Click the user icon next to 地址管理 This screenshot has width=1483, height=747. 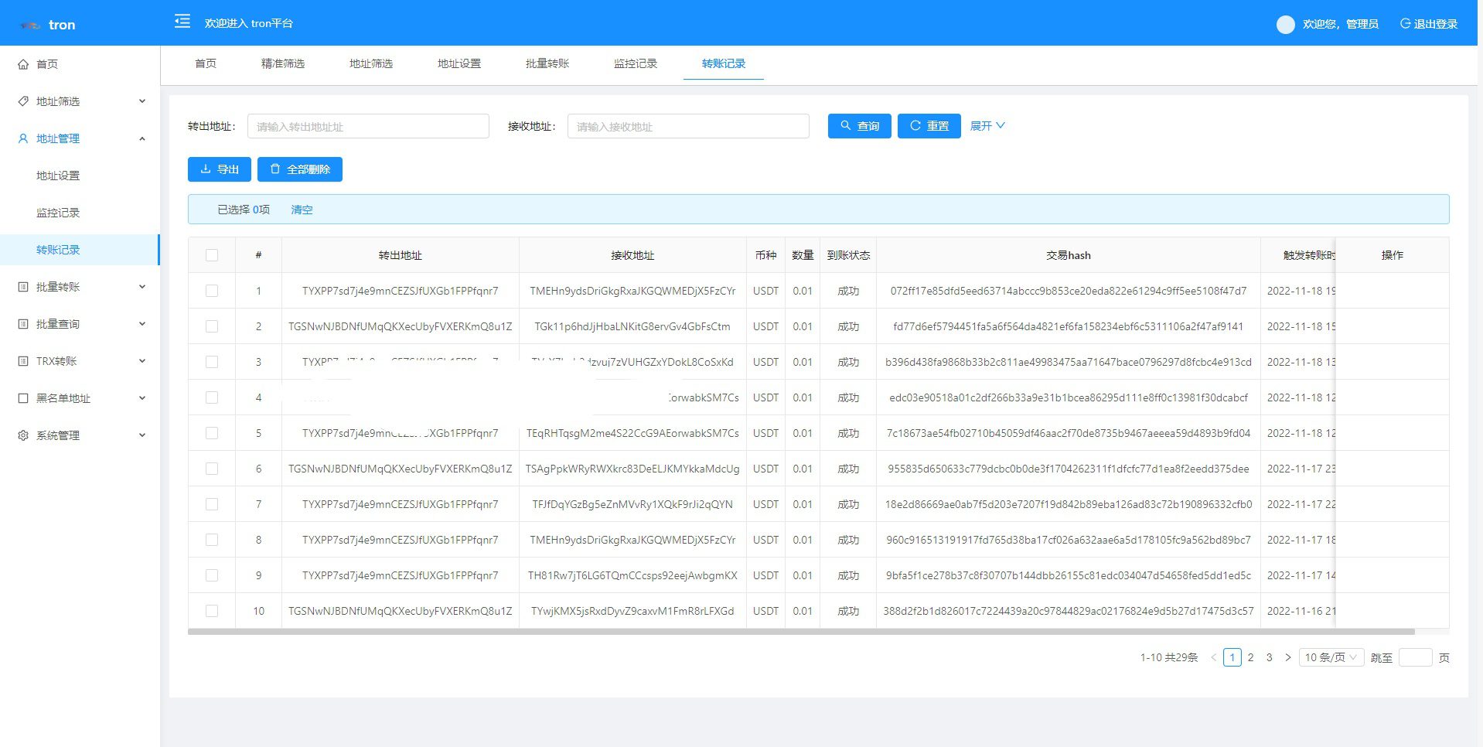tap(23, 138)
